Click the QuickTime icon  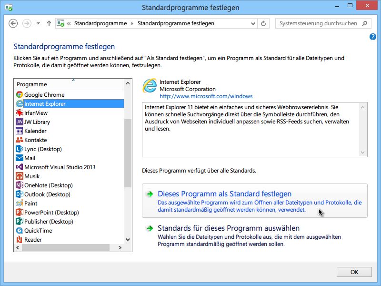point(20,230)
